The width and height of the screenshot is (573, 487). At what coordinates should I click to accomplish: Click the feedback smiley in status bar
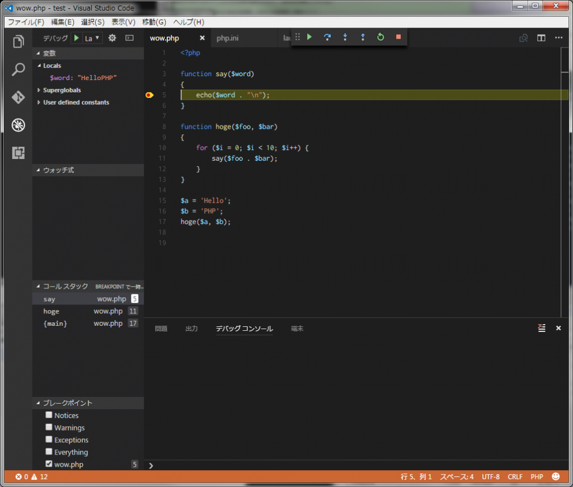556,476
